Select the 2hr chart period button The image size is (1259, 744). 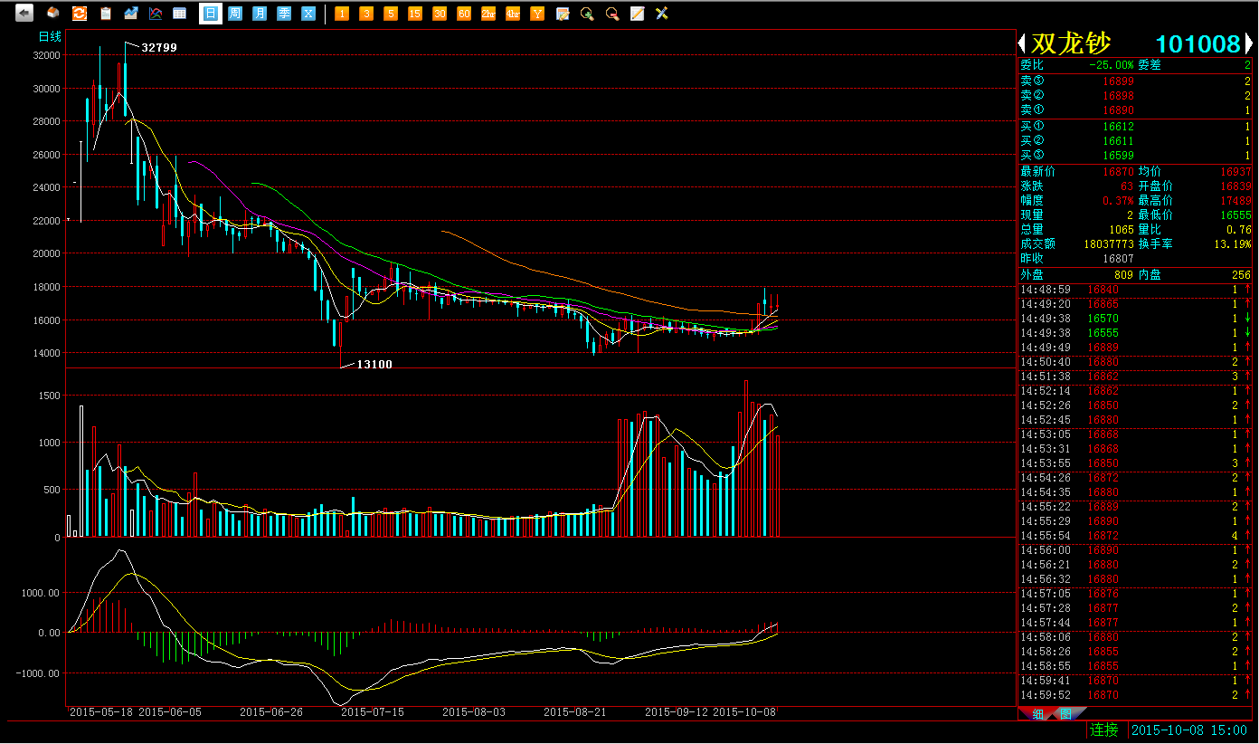[x=488, y=14]
